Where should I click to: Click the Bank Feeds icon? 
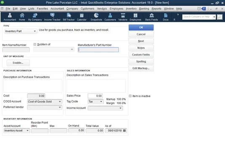coord(151,17)
